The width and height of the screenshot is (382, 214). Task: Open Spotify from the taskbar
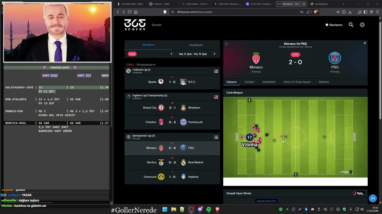(209, 209)
